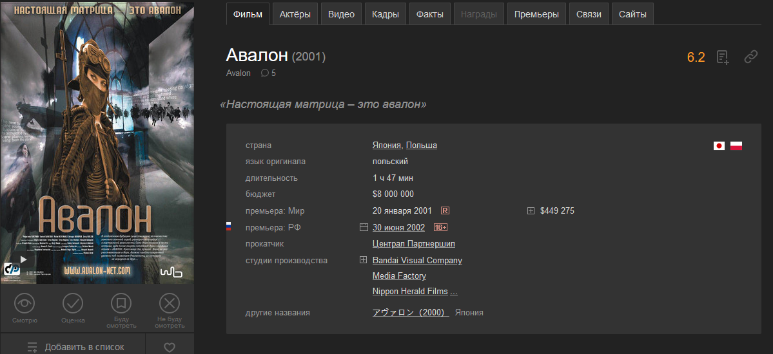Switch to the Актёры tab

point(295,14)
